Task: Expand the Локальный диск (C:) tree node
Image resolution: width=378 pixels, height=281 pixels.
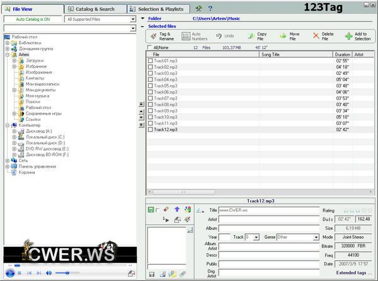Action: tap(14, 137)
